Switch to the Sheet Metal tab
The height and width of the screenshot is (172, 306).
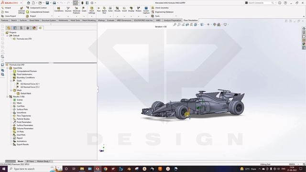tap(34, 20)
